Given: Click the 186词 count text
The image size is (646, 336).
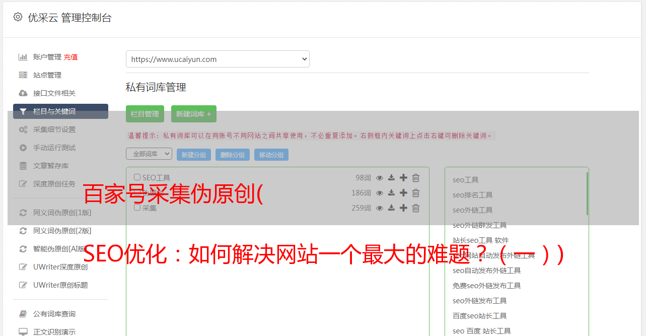Looking at the screenshot, I should (x=361, y=193).
